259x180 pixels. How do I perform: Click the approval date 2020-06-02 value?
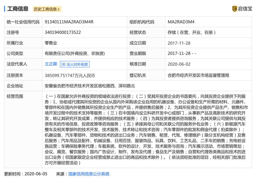(x=179, y=64)
